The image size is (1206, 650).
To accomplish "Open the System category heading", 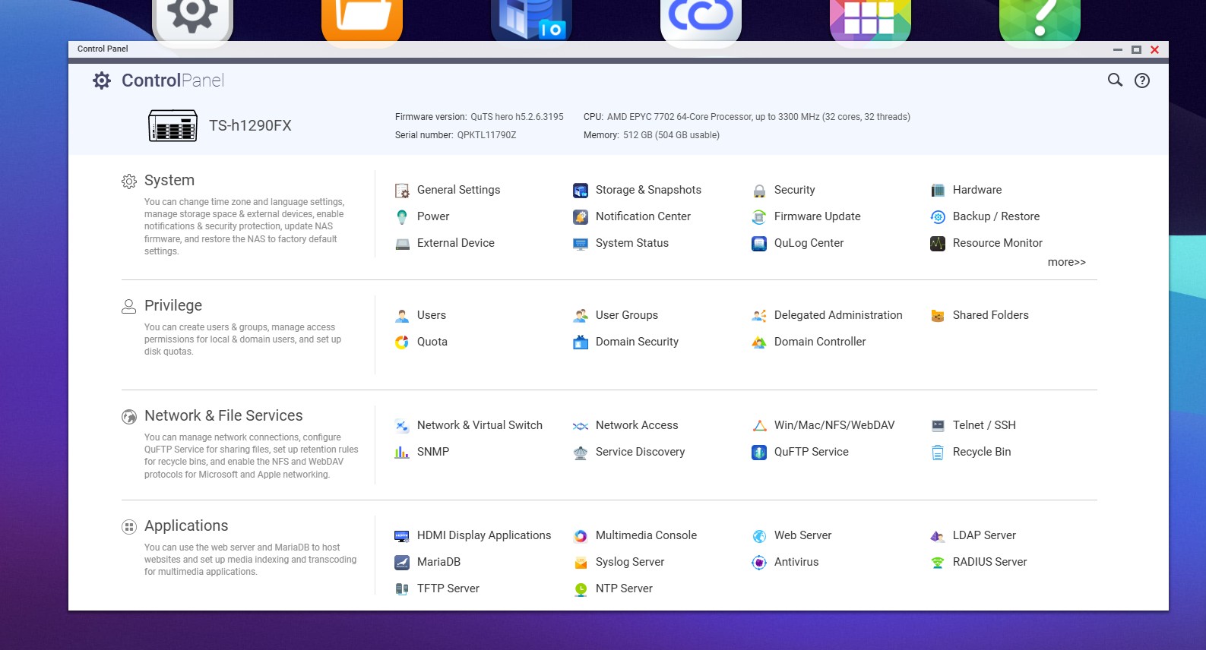I will click(169, 180).
